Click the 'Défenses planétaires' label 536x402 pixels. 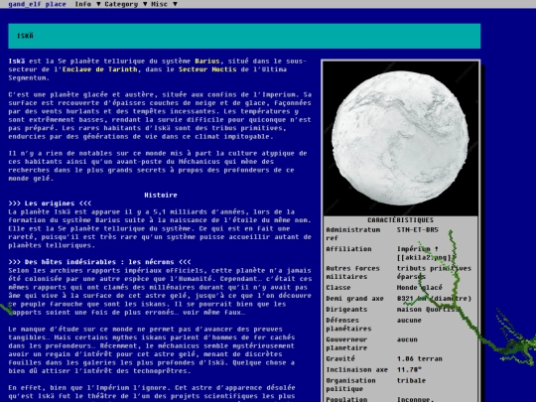[348, 325]
